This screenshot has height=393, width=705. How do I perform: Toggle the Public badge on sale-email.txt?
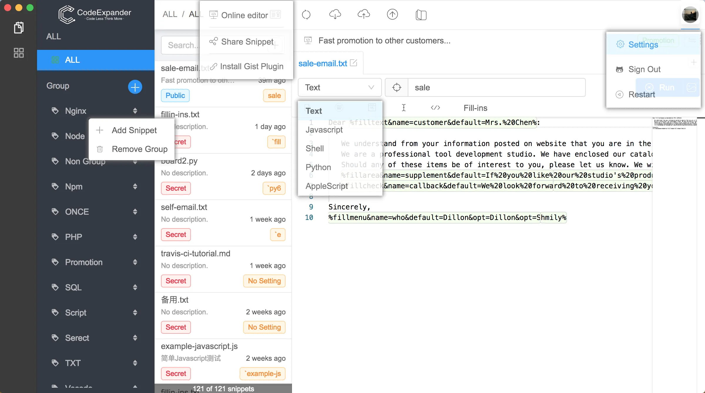175,95
